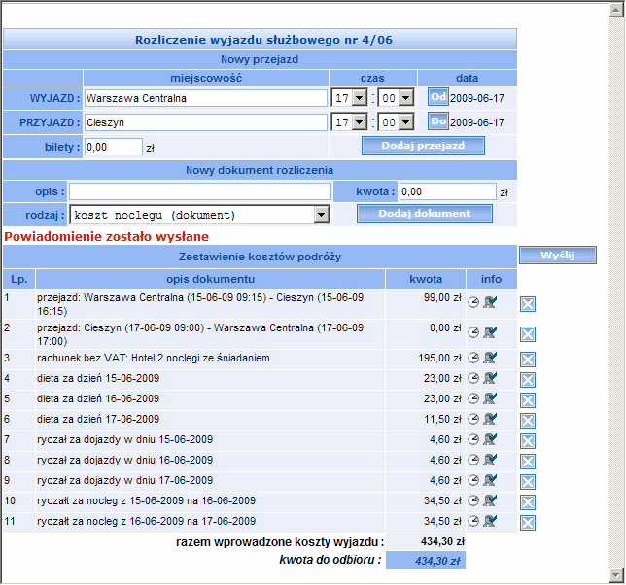Delete ryczałt za nocleg 15-06-2009 row
Screen dimensions: 626x585
[528, 502]
